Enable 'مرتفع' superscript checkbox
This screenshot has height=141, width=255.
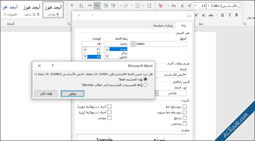(185, 118)
